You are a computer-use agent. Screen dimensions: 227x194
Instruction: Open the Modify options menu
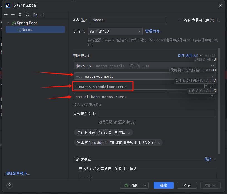(190, 55)
